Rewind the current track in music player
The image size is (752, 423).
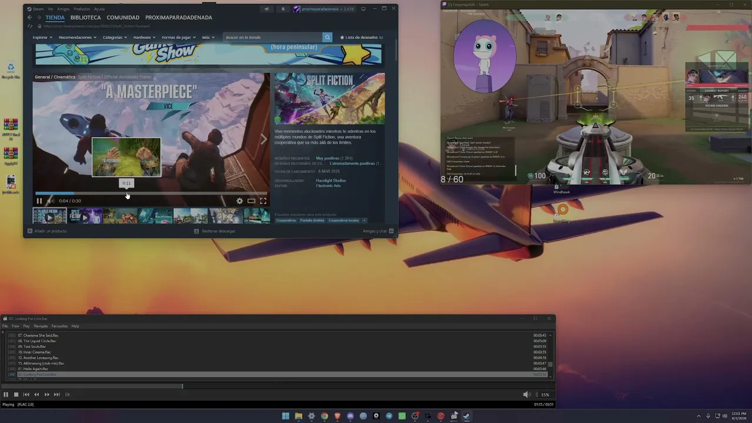point(36,395)
